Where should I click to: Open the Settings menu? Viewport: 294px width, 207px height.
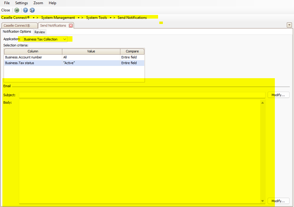[x=22, y=3]
